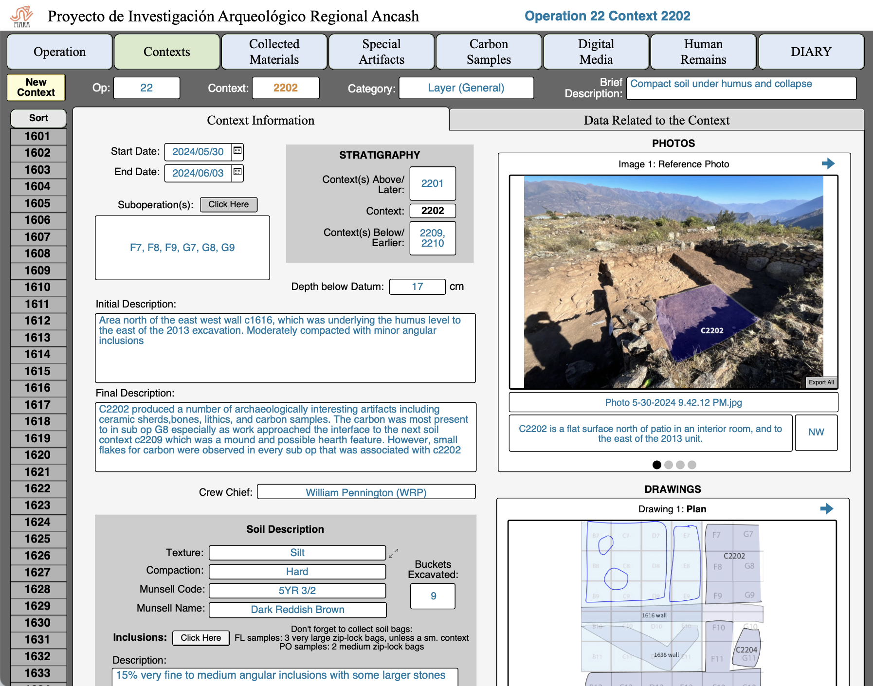
Task: Select the second photo pagination dot
Action: (x=669, y=465)
